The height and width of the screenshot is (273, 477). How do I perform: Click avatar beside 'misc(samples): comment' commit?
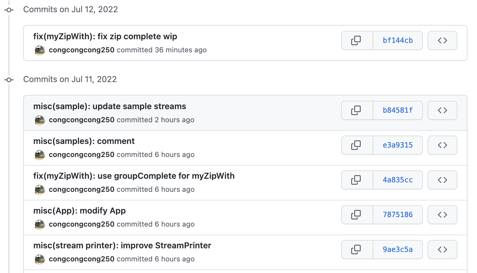[40, 155]
